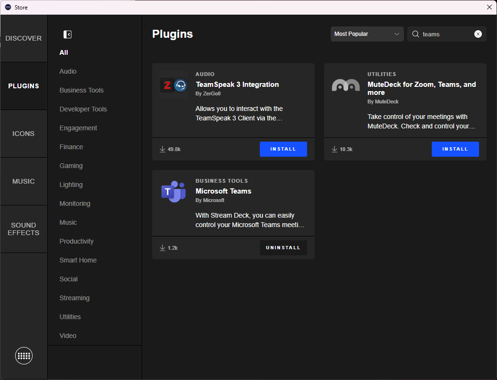Click the Microsoft Teams download count icon
Viewport: 497px width, 380px height.
(163, 248)
